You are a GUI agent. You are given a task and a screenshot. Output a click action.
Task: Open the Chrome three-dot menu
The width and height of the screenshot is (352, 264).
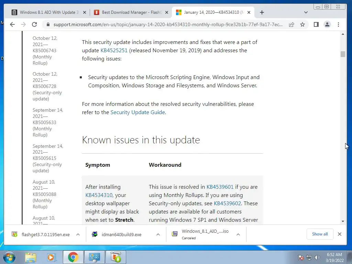click(x=338, y=24)
